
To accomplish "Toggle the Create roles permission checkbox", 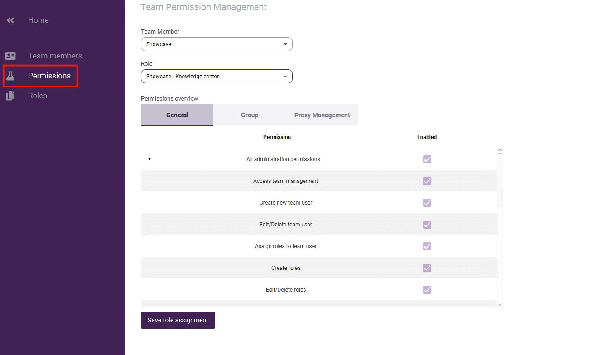I will (x=427, y=268).
